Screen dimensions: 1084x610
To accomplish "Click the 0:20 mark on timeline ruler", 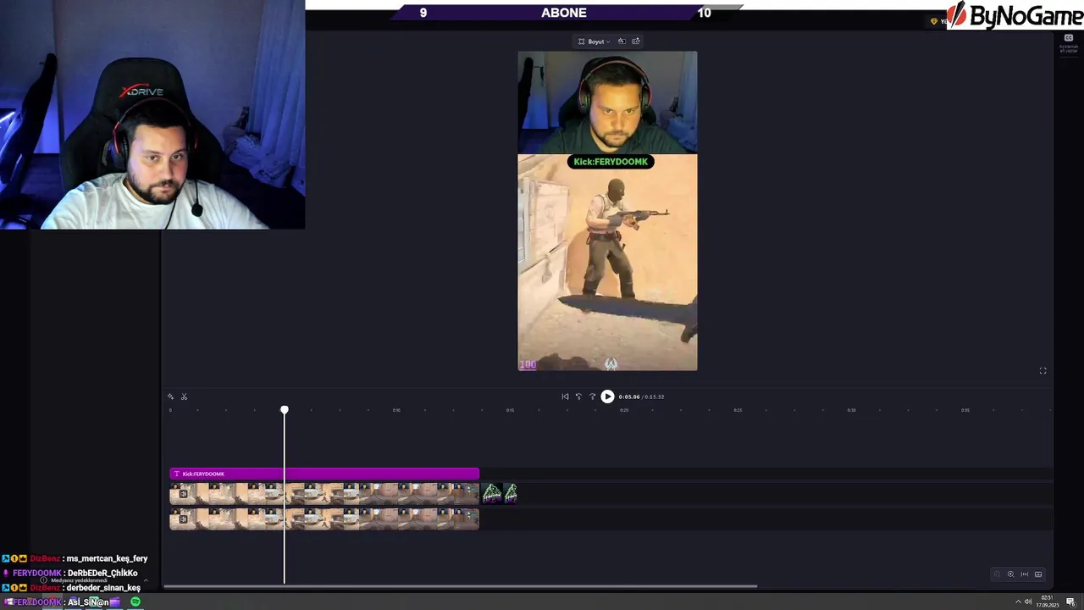I will [x=624, y=410].
